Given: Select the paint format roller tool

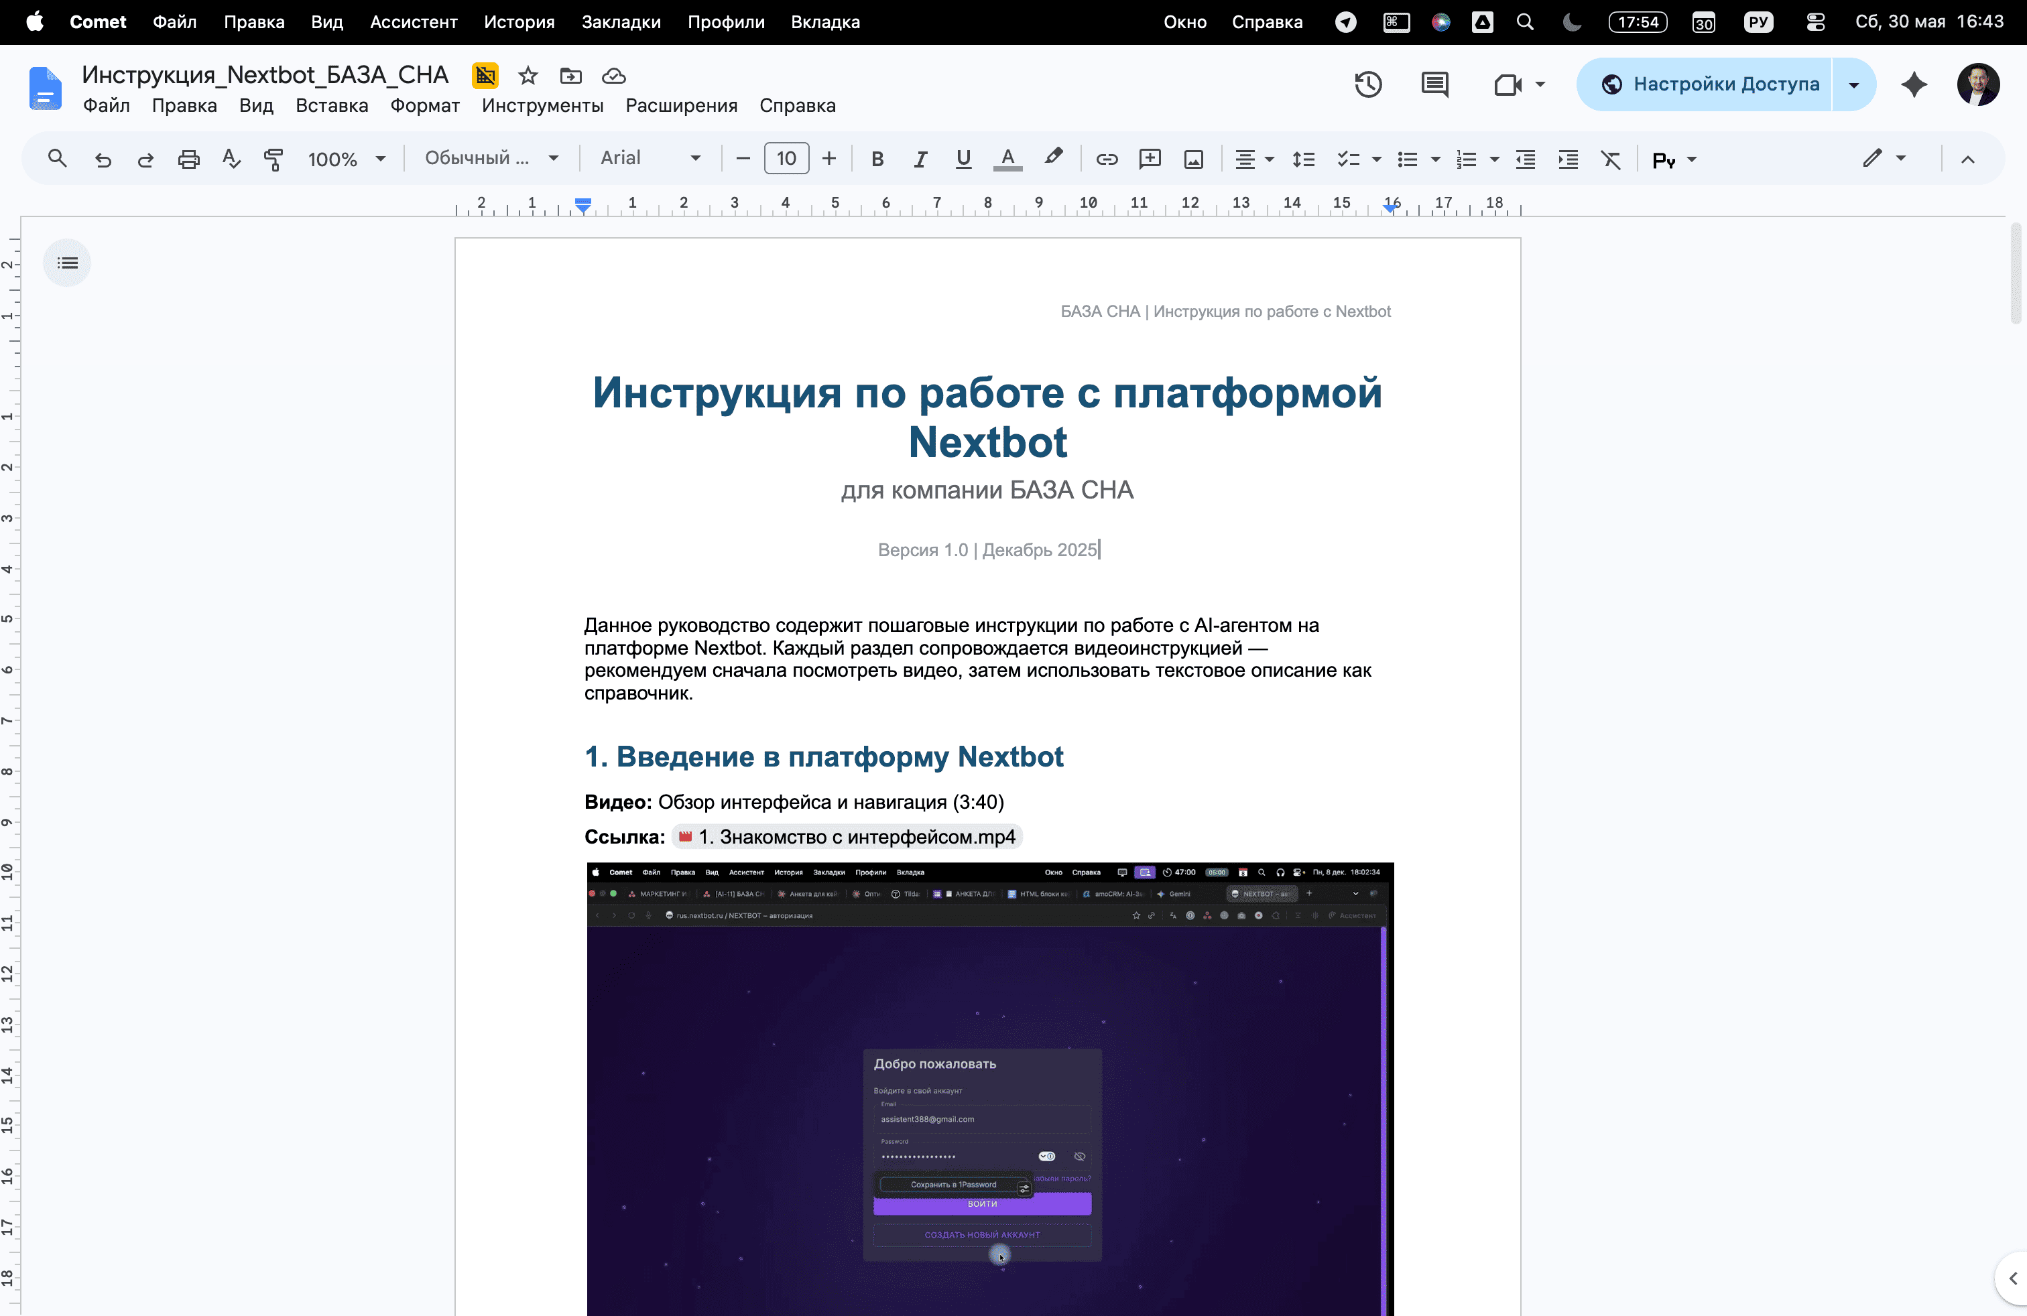Looking at the screenshot, I should 273,159.
